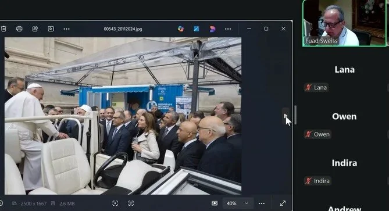Select Fuad Sweiss video thumbnail

click(x=345, y=23)
